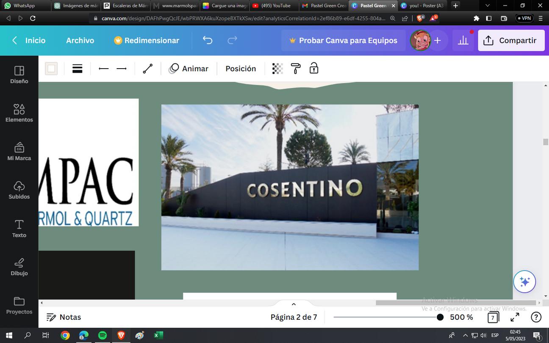The image size is (549, 343).
Task: Change the line start arrow style
Action: pos(103,69)
